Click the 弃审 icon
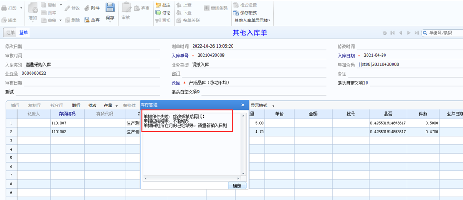 click(137, 8)
